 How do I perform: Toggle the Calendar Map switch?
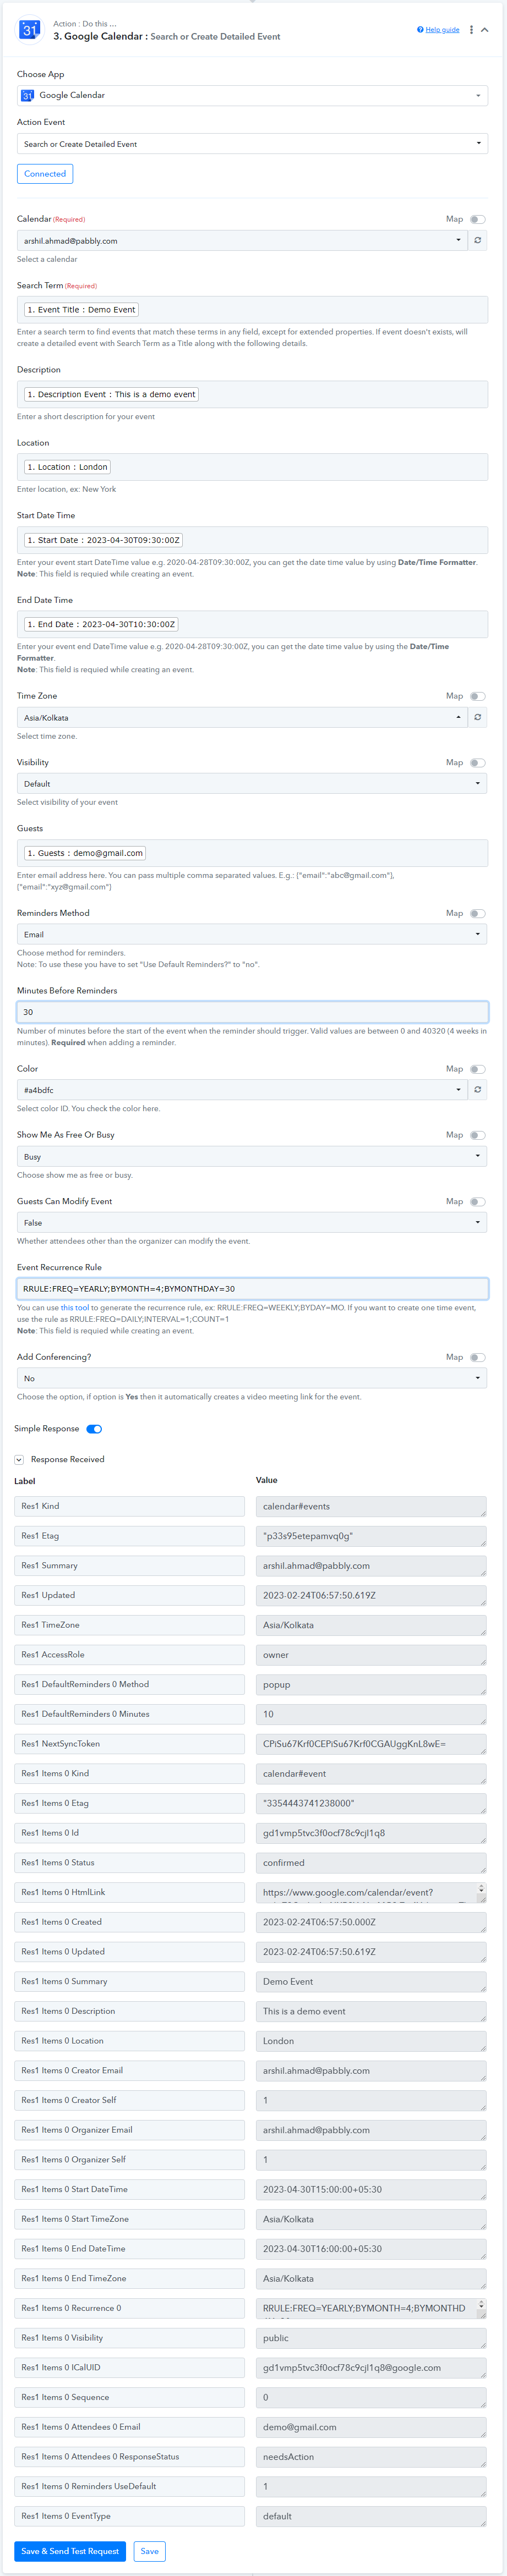[477, 219]
